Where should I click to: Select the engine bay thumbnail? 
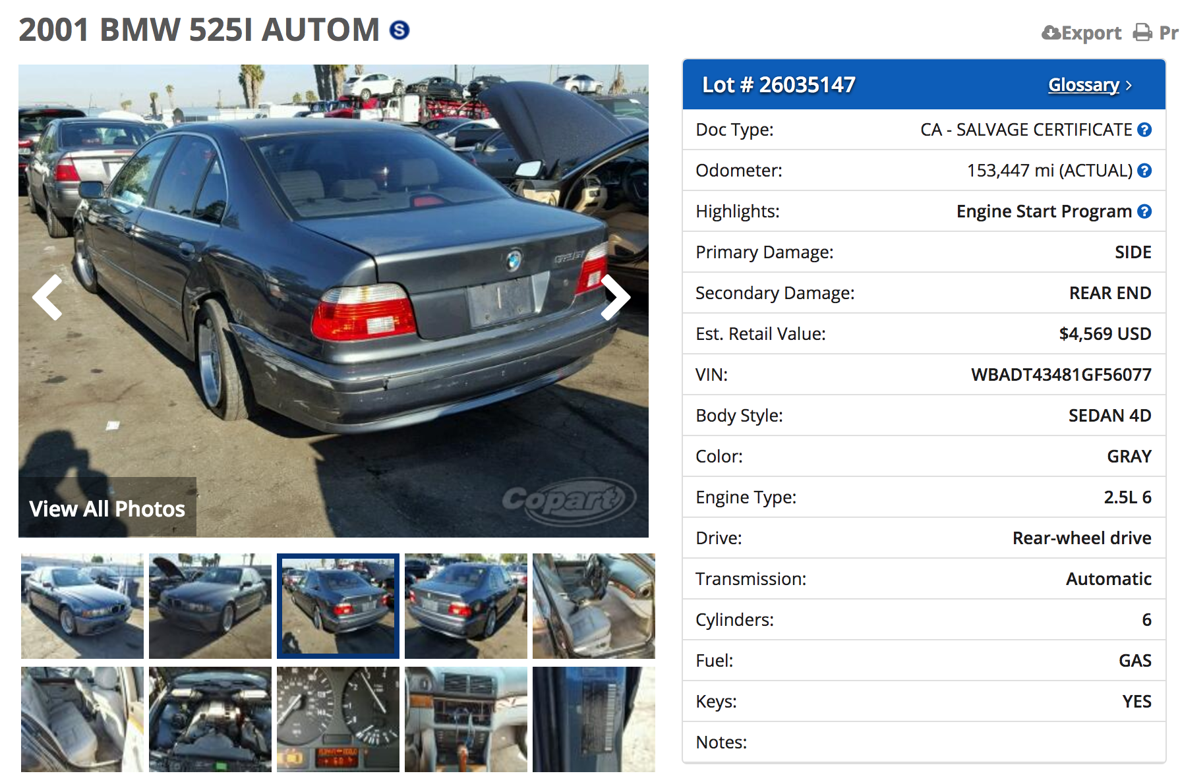210,719
